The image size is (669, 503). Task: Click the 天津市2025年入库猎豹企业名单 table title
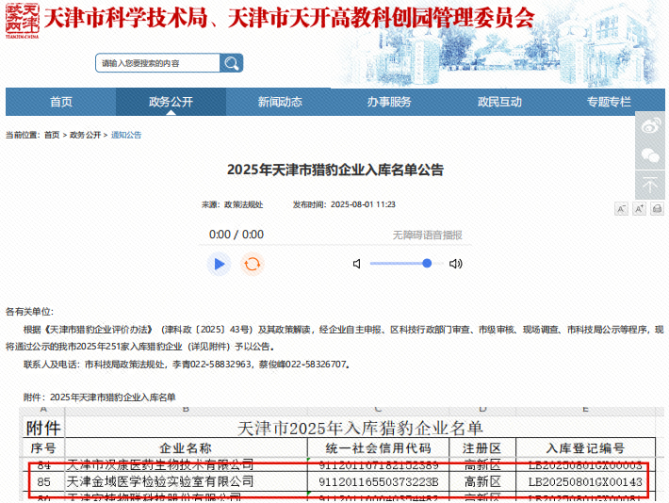[360, 428]
